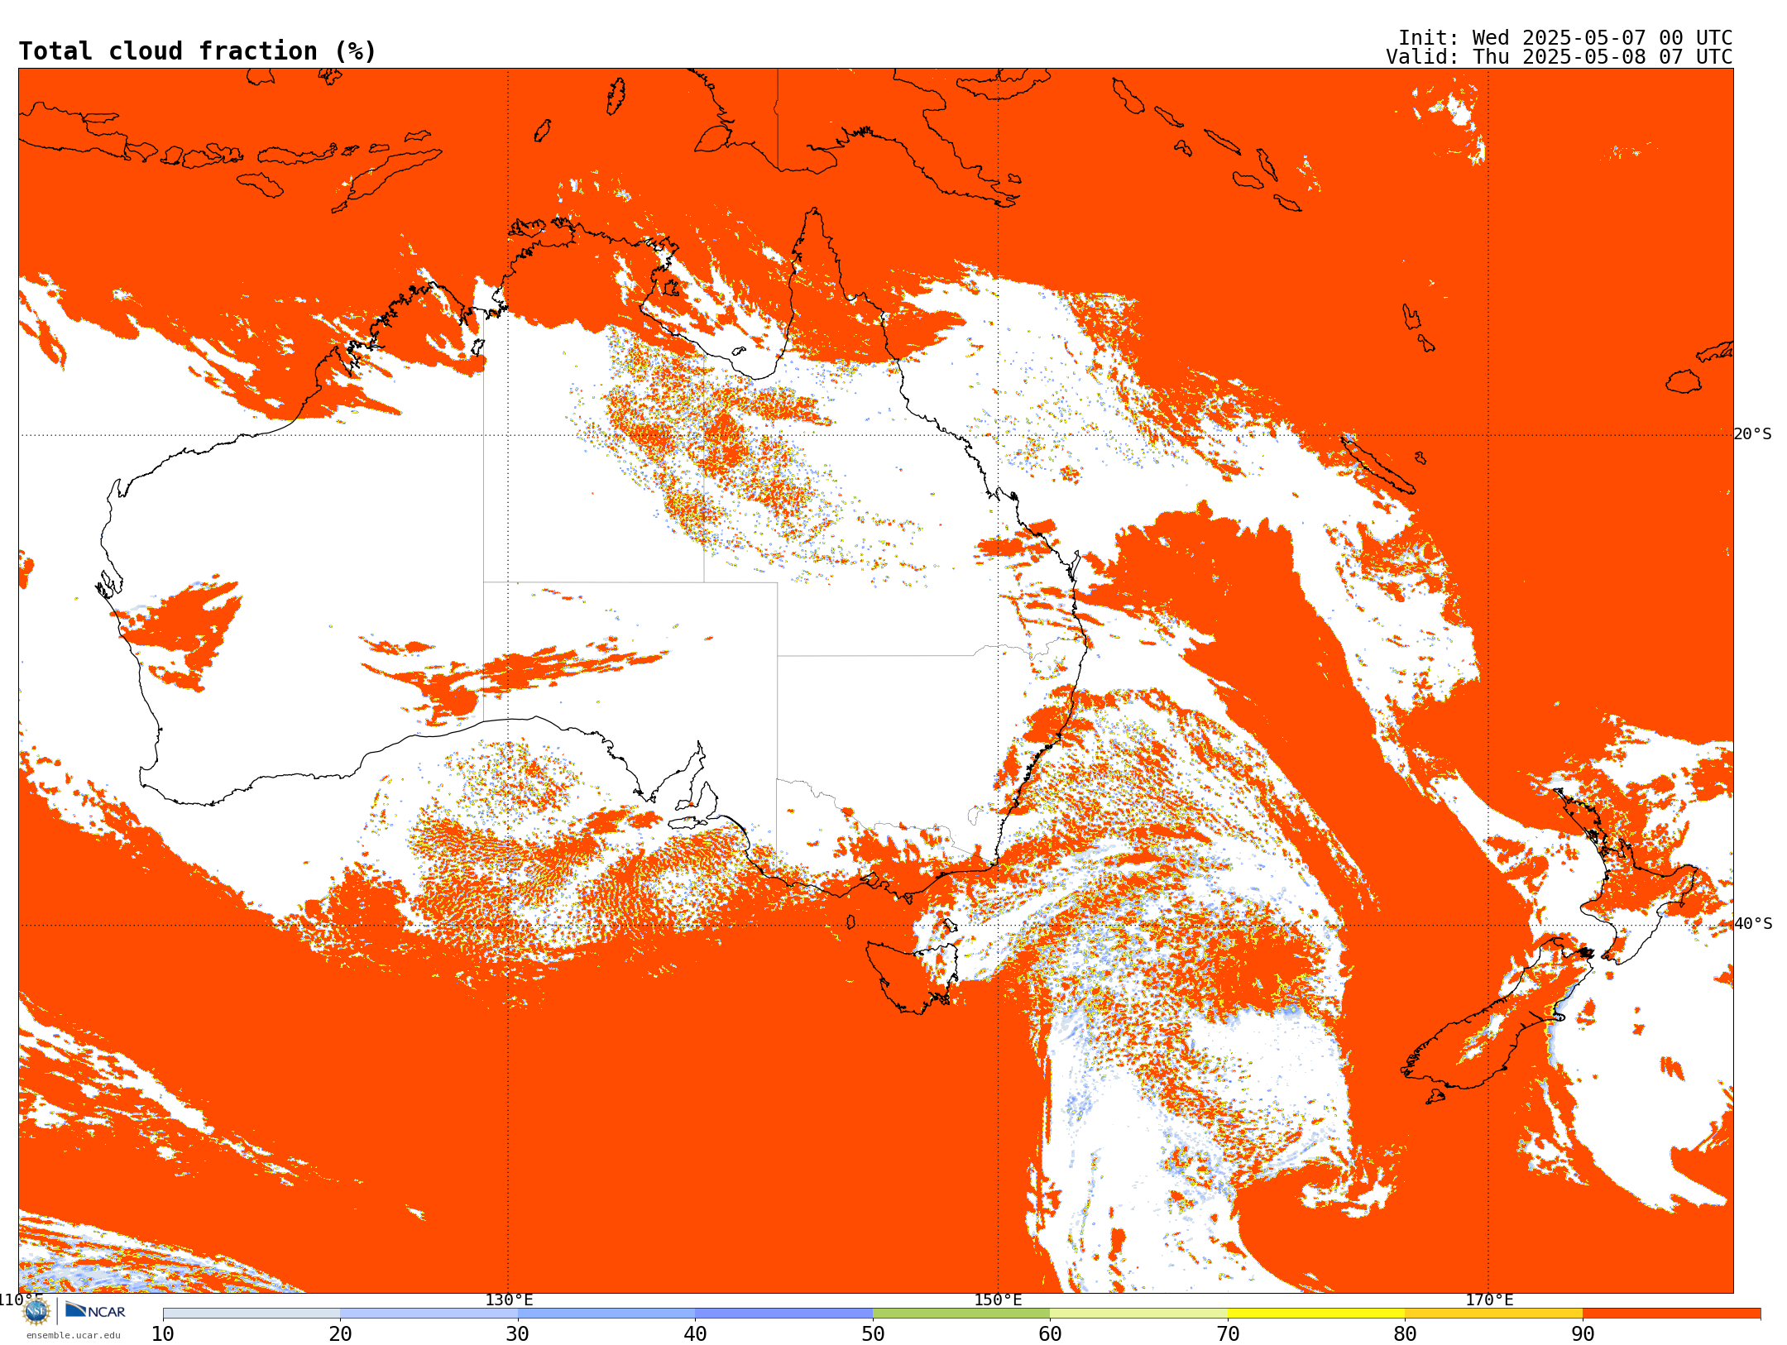Select the 'Init: Wed 2025-05-07 00 UTC' text
Viewport: 1787px width, 1345px height.
1565,38
